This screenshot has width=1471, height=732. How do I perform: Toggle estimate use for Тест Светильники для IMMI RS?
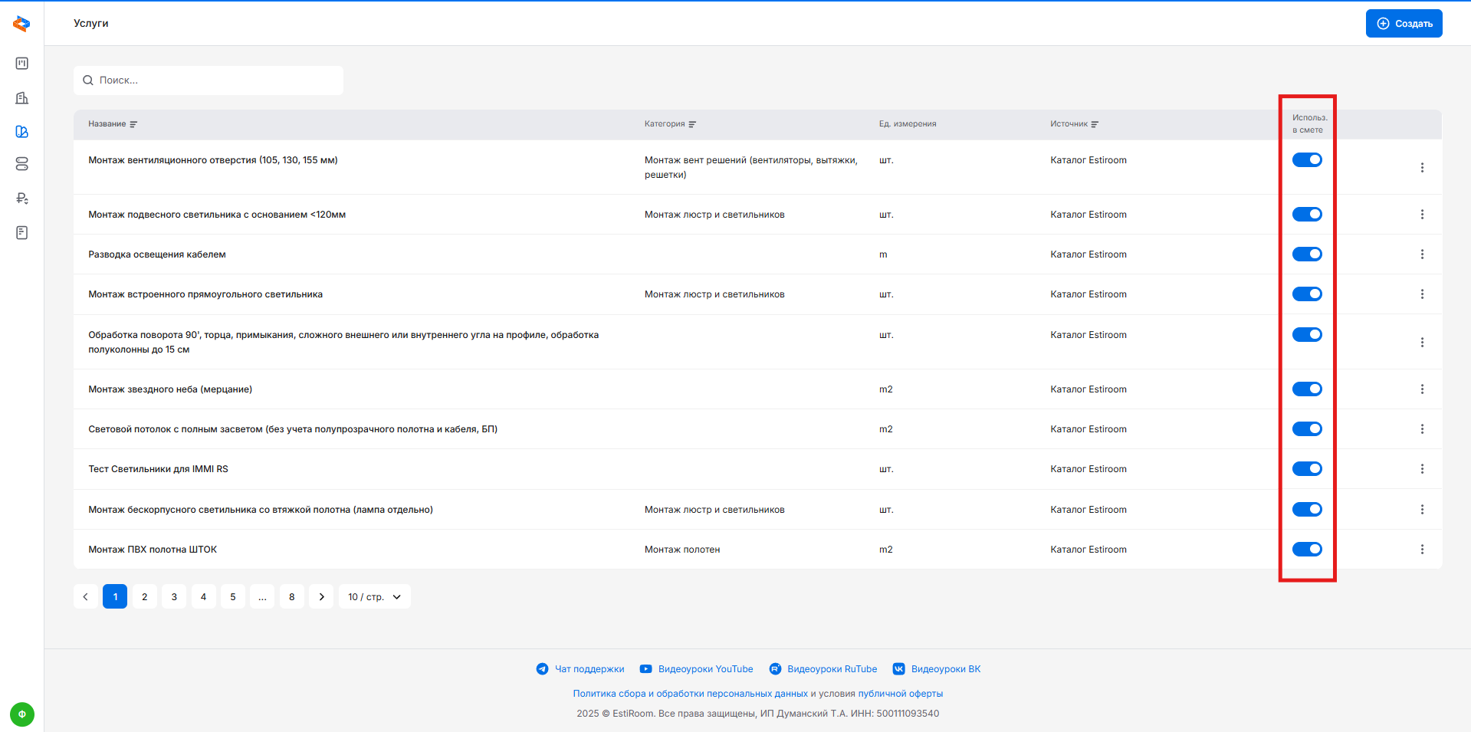coord(1307,469)
